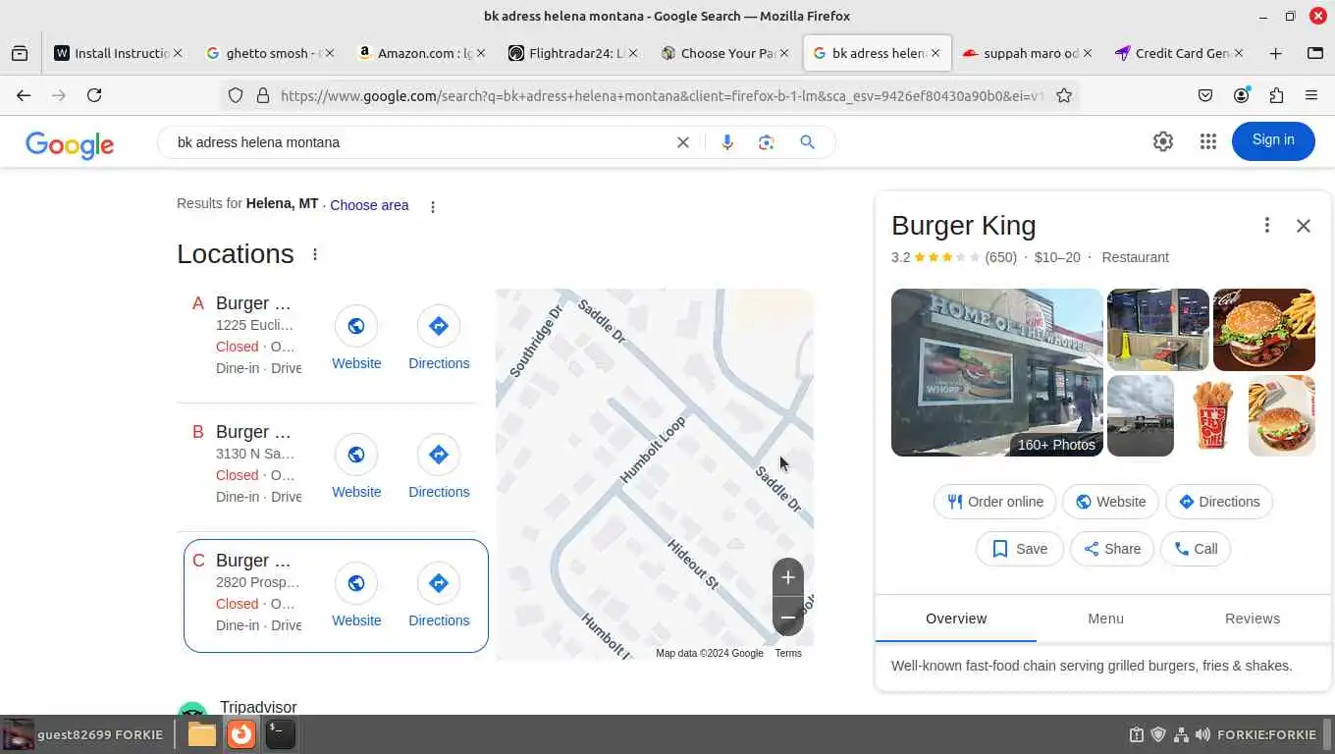The width and height of the screenshot is (1335, 754).
Task: Open more options in Burger King panel
Action: pos(1267,226)
